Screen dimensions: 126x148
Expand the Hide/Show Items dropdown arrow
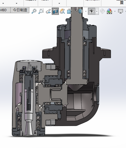click(x=97, y=11)
